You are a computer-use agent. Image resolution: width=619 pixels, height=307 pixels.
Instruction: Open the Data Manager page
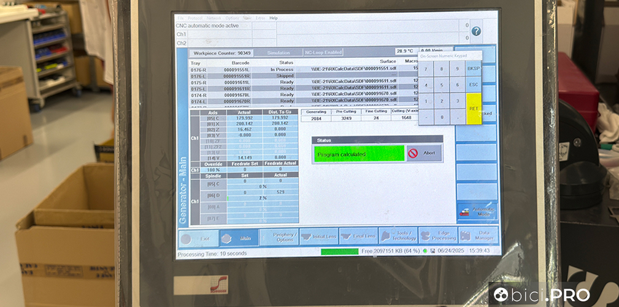click(x=477, y=236)
